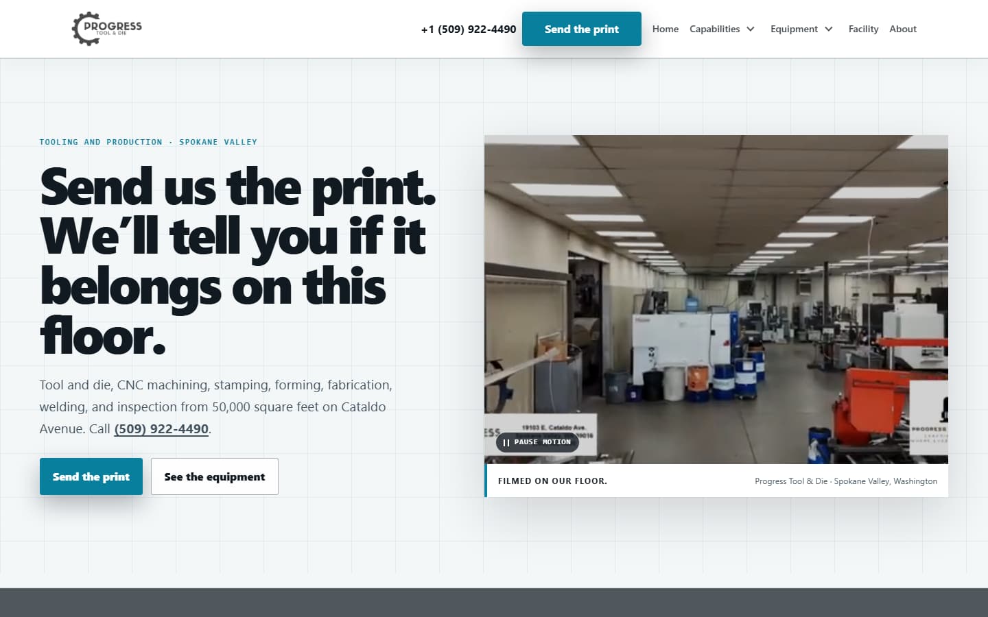Click the hero Send the print button
Image resolution: width=988 pixels, height=617 pixels.
click(91, 476)
